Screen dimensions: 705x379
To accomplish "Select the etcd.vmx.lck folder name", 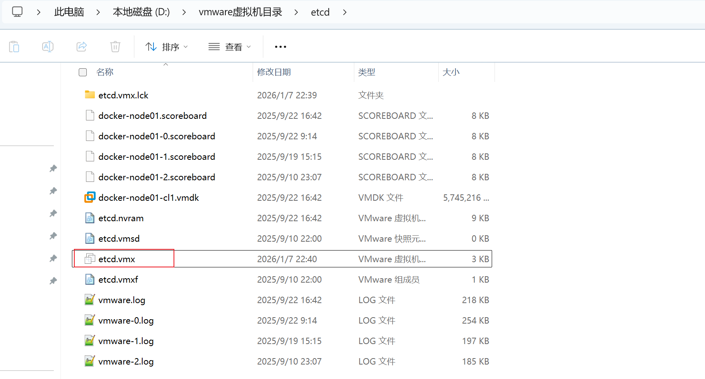I will pos(123,95).
